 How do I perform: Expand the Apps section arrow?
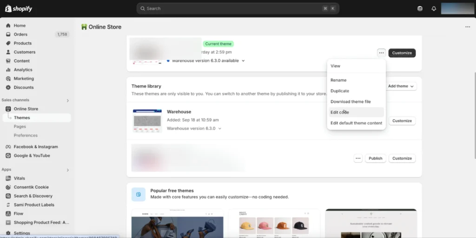pyautogui.click(x=68, y=170)
